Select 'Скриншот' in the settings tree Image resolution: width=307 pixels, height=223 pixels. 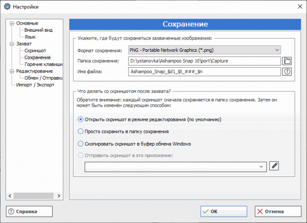point(35,51)
